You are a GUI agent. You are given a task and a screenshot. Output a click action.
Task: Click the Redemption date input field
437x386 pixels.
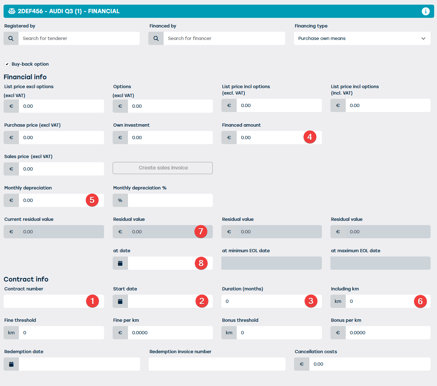(x=79, y=364)
